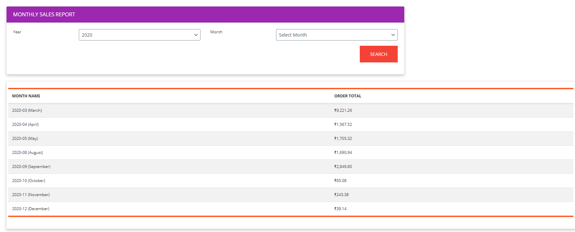Viewport: 575px width, 232px height.
Task: Click the ₹2,849.80 order total
Action: [x=343, y=167]
